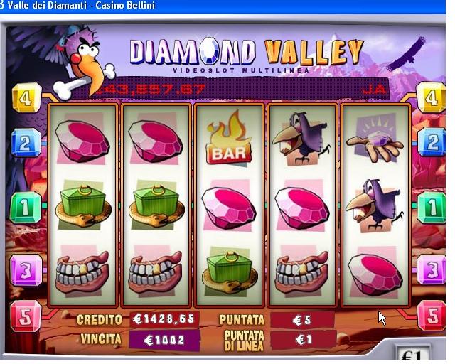This screenshot has height=364, width=455.
Task: Activate green payline 1 gem on right
Action: (432, 208)
